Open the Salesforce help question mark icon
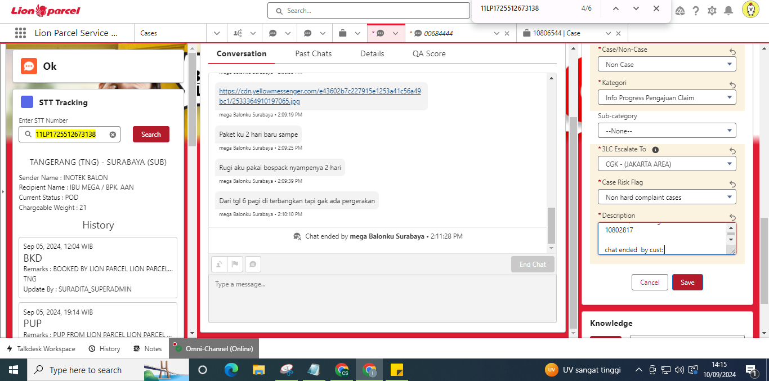Screen dimensions: 769x381 pyautogui.click(x=696, y=11)
